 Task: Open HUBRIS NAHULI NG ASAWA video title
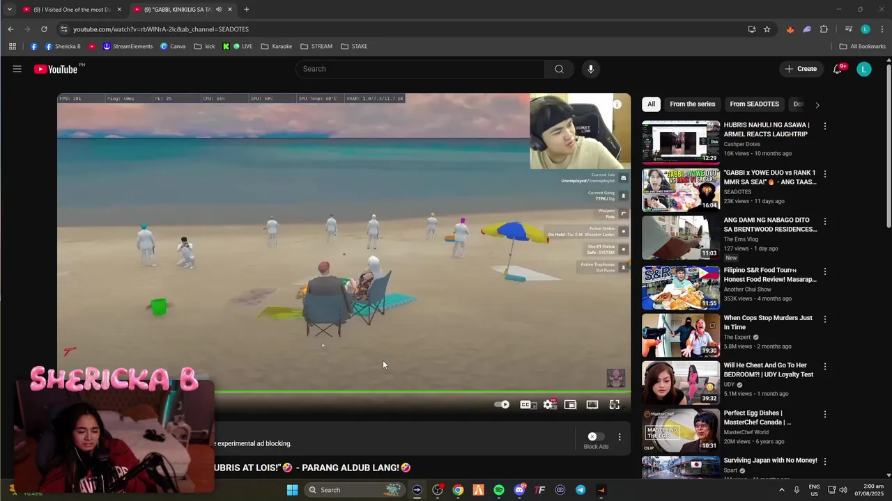click(766, 129)
